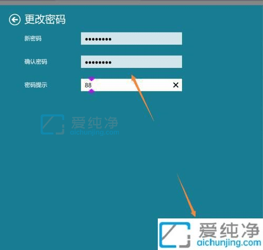
Task: Focus the 密码提示 hint field
Action: (x=131, y=85)
